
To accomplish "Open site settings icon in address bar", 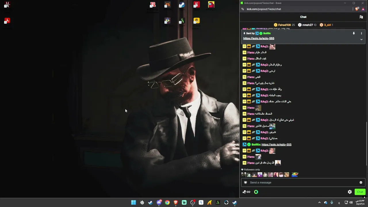I will pos(243,9).
